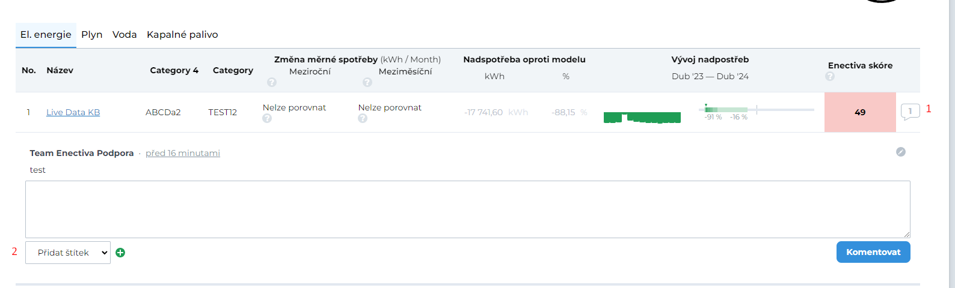Click the green overconsumption trend chart
955x288 pixels.
pyautogui.click(x=642, y=117)
